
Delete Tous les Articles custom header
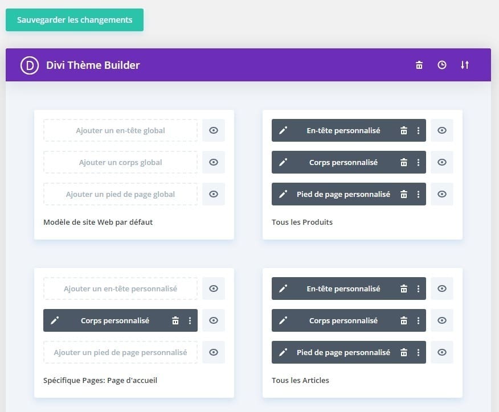coord(403,289)
